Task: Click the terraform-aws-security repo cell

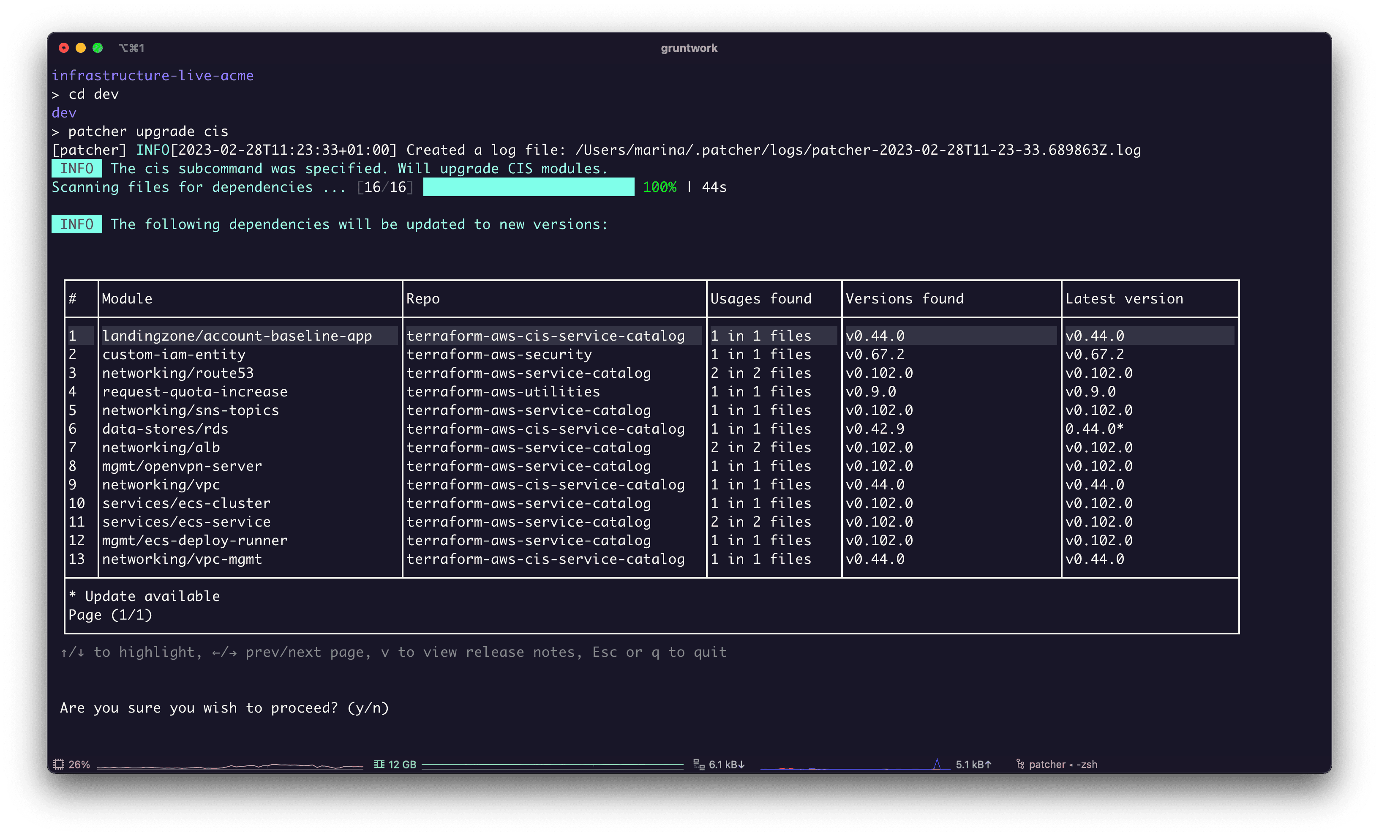Action: point(499,355)
